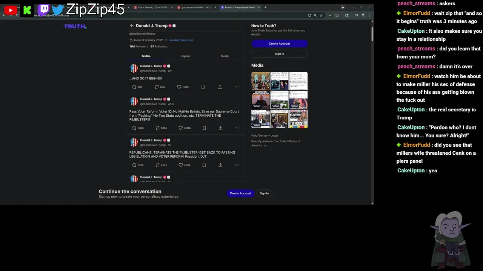The image size is (483, 271).
Task: Open the bottom-middle media thumbnail
Action: [279, 119]
